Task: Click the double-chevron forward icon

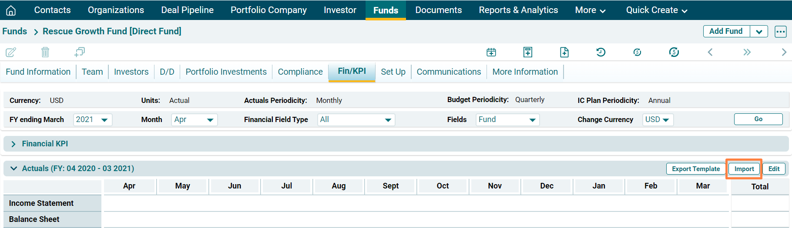Action: [747, 52]
